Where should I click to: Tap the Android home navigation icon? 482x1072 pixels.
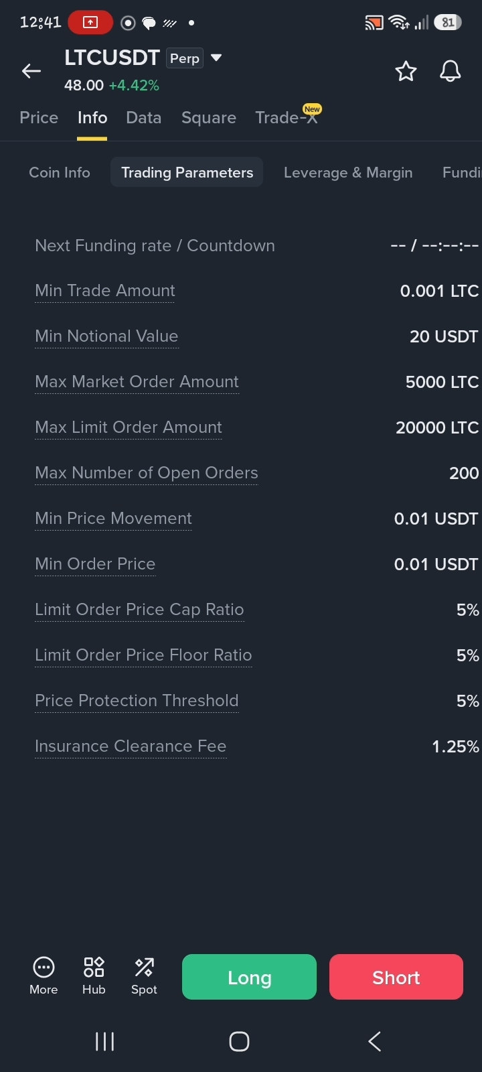[x=239, y=1041]
